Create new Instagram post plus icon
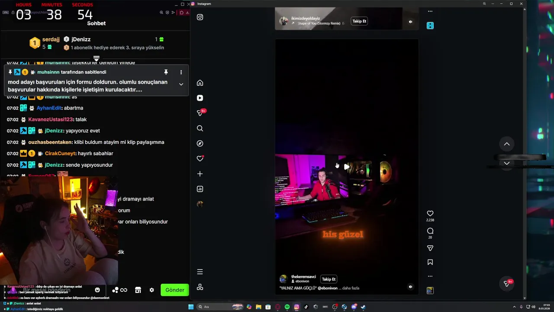The width and height of the screenshot is (554, 312). click(x=200, y=174)
